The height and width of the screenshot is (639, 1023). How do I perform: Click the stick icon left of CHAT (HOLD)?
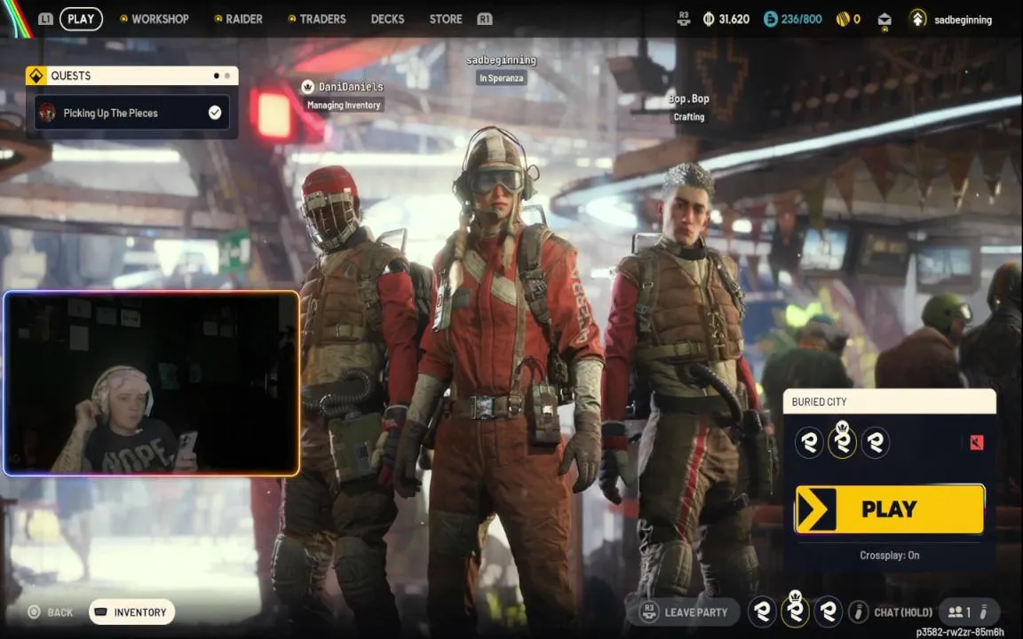pos(858,611)
